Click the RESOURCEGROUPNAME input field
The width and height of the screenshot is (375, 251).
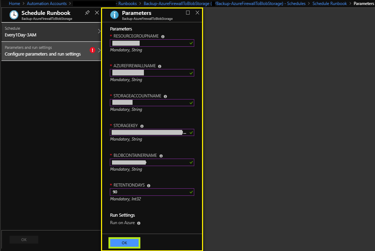tap(152, 43)
